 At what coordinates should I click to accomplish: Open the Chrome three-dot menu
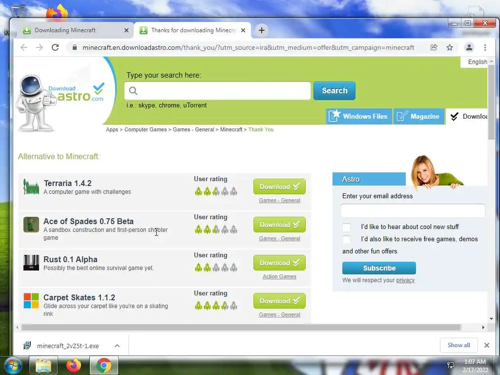click(485, 47)
